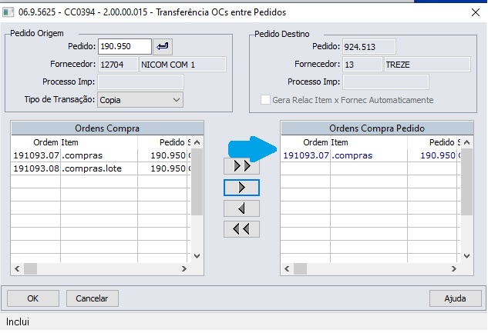The height and width of the screenshot is (333, 488).
Task: Click the OK button
Action: click(33, 298)
